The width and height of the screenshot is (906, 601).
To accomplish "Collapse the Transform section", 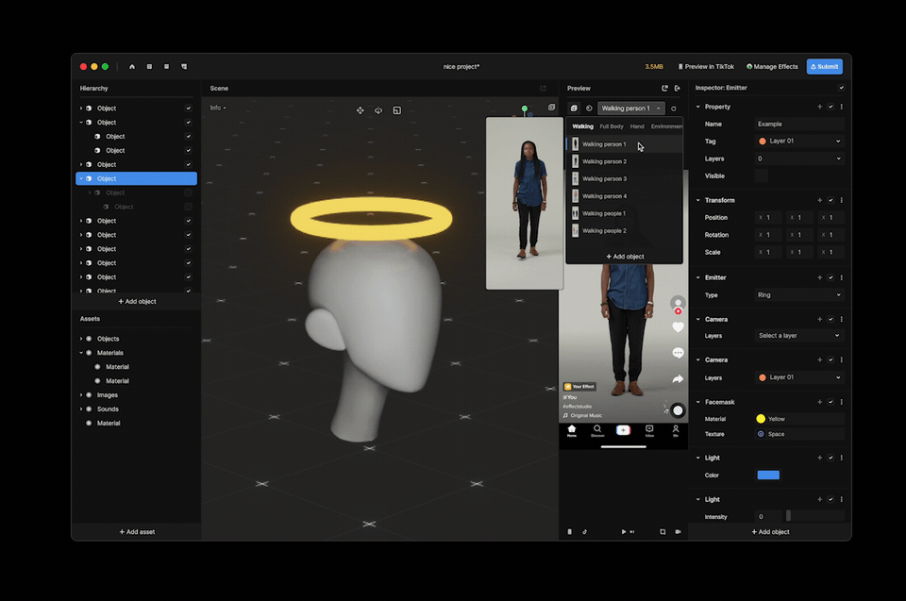I will point(698,201).
